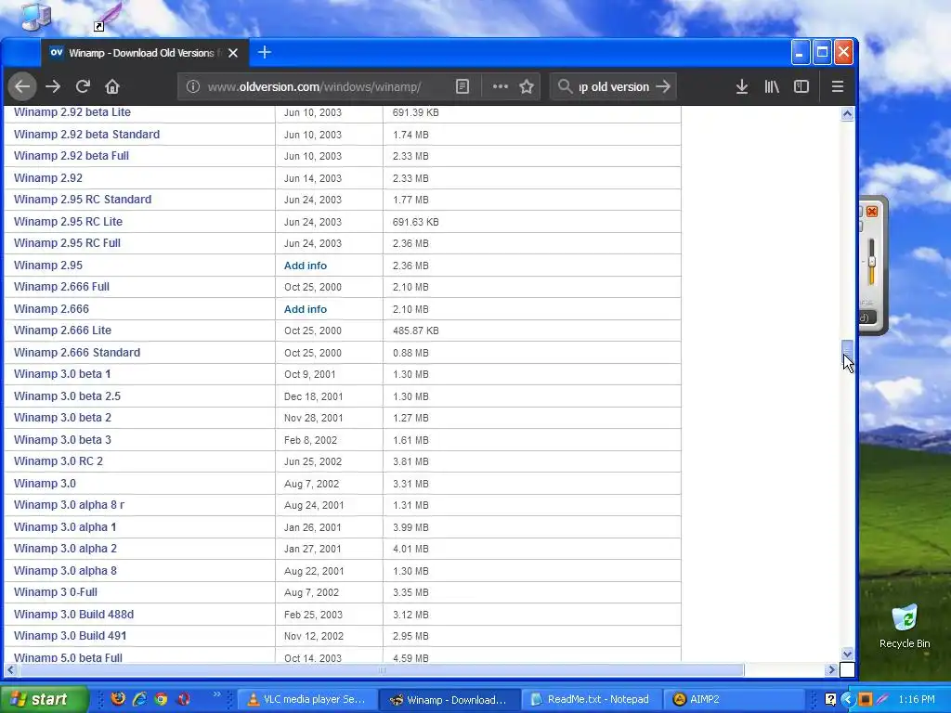This screenshot has width=951, height=713.
Task: Open Winamp 3.0 alpha 8 r link
Action: tap(69, 505)
